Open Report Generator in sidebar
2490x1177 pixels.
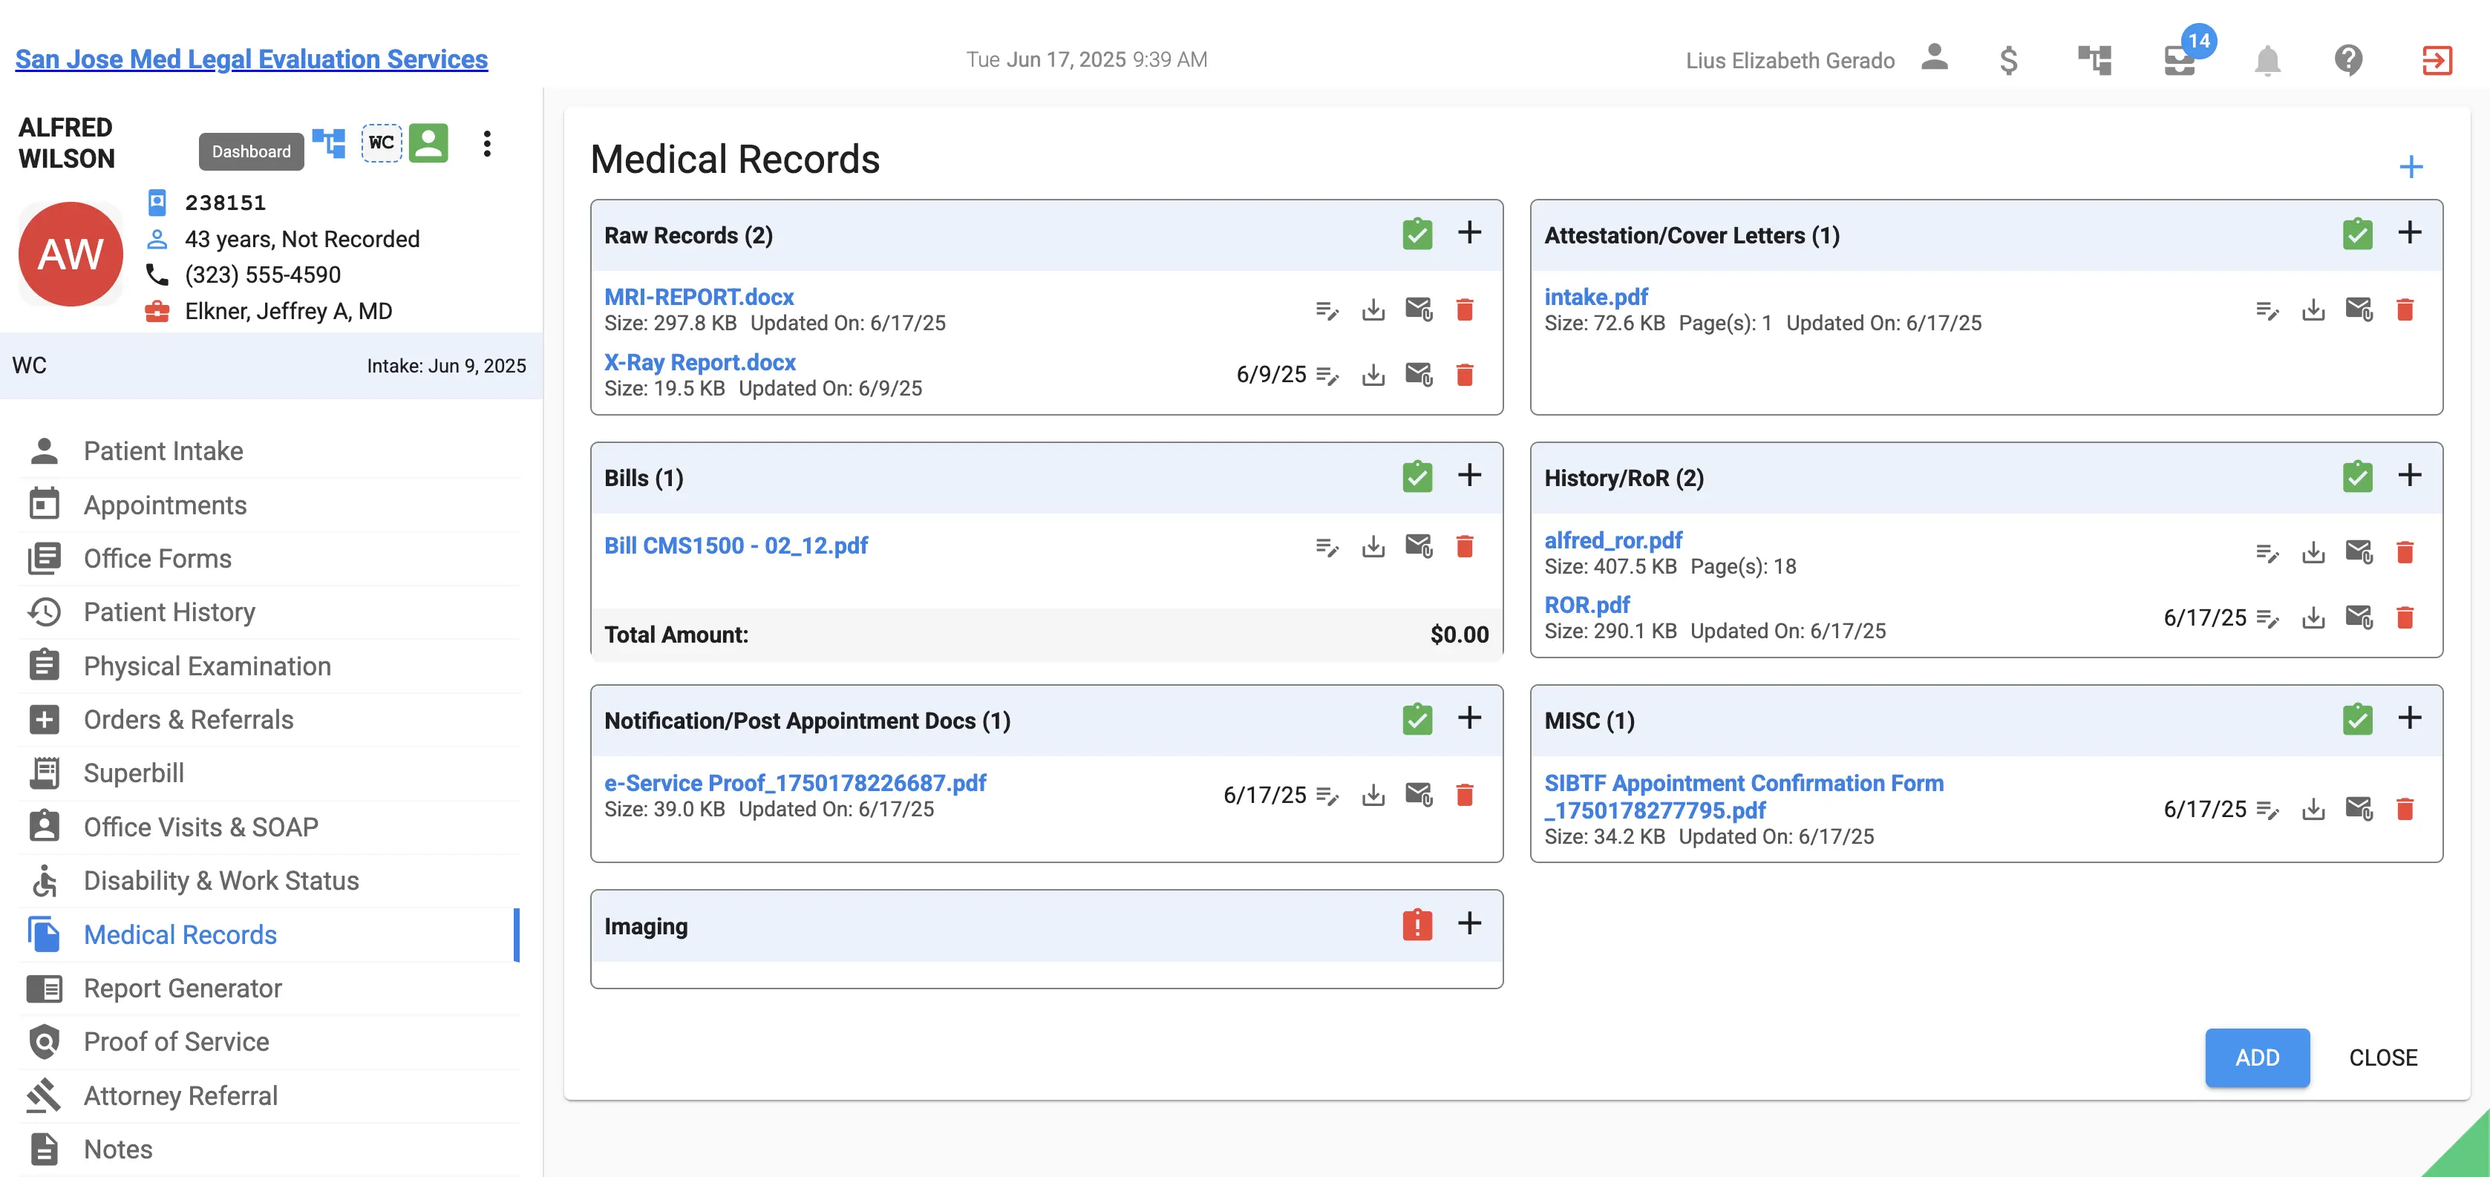coord(183,988)
